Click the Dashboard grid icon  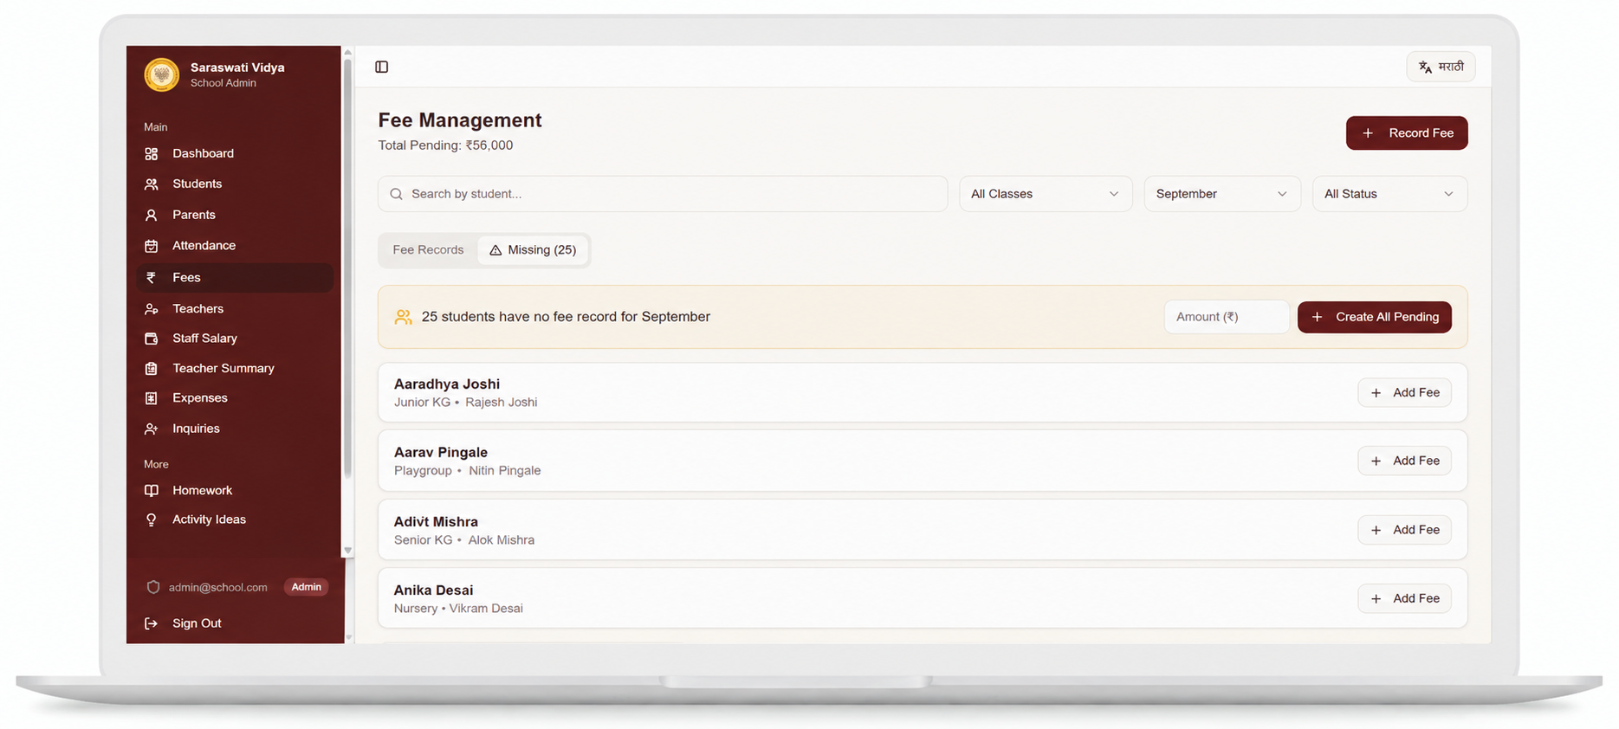(x=151, y=153)
